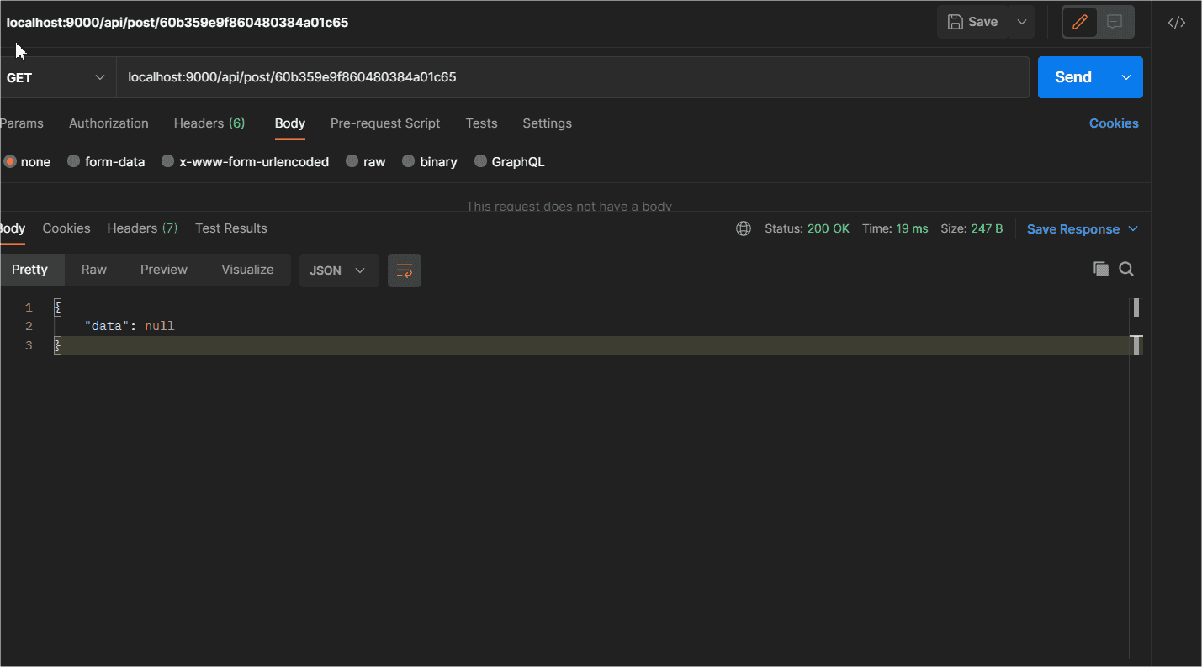The height and width of the screenshot is (667, 1202).
Task: Click the pencil edit mode icon
Action: tap(1080, 23)
